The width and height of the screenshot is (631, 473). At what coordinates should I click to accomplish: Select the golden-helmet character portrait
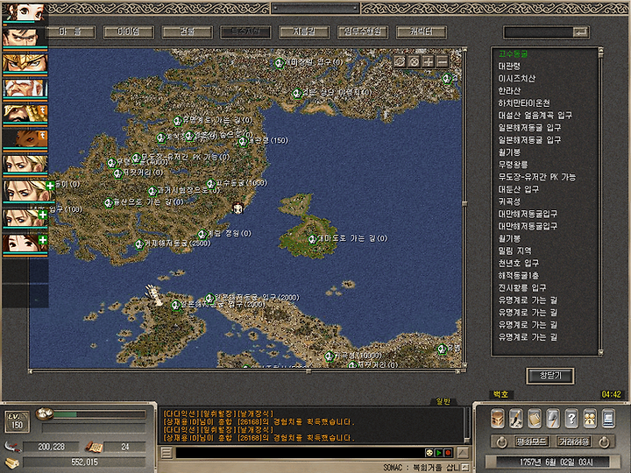25,64
